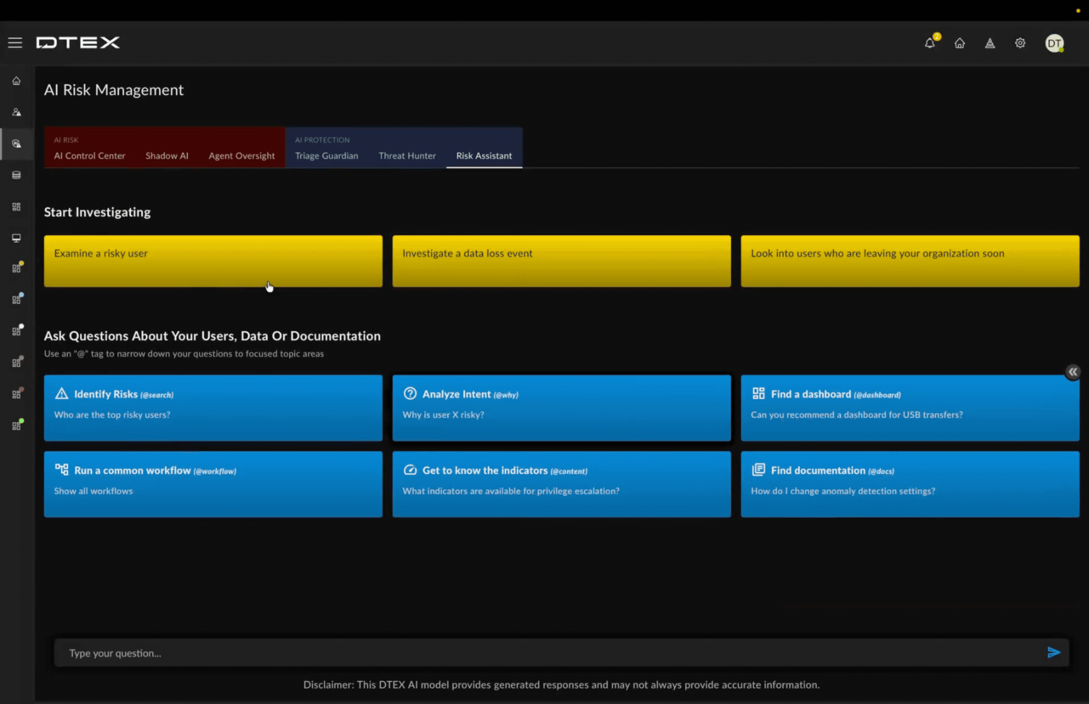The height and width of the screenshot is (704, 1089).
Task: Ask for a USB transfers dashboard recommendation
Action: [910, 408]
